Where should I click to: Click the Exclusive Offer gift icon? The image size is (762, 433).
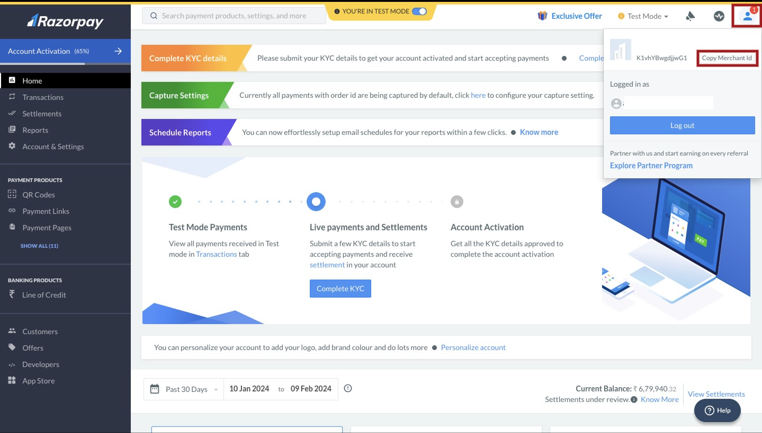point(543,16)
